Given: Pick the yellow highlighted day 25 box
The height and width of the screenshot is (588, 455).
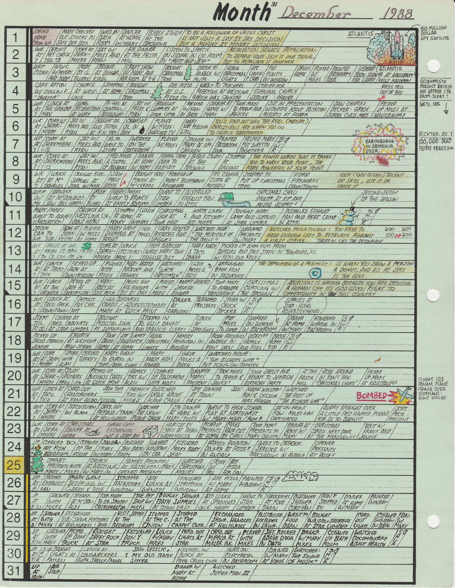Looking at the screenshot, I should pos(14,465).
